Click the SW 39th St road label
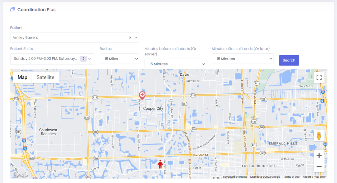 tap(193, 81)
